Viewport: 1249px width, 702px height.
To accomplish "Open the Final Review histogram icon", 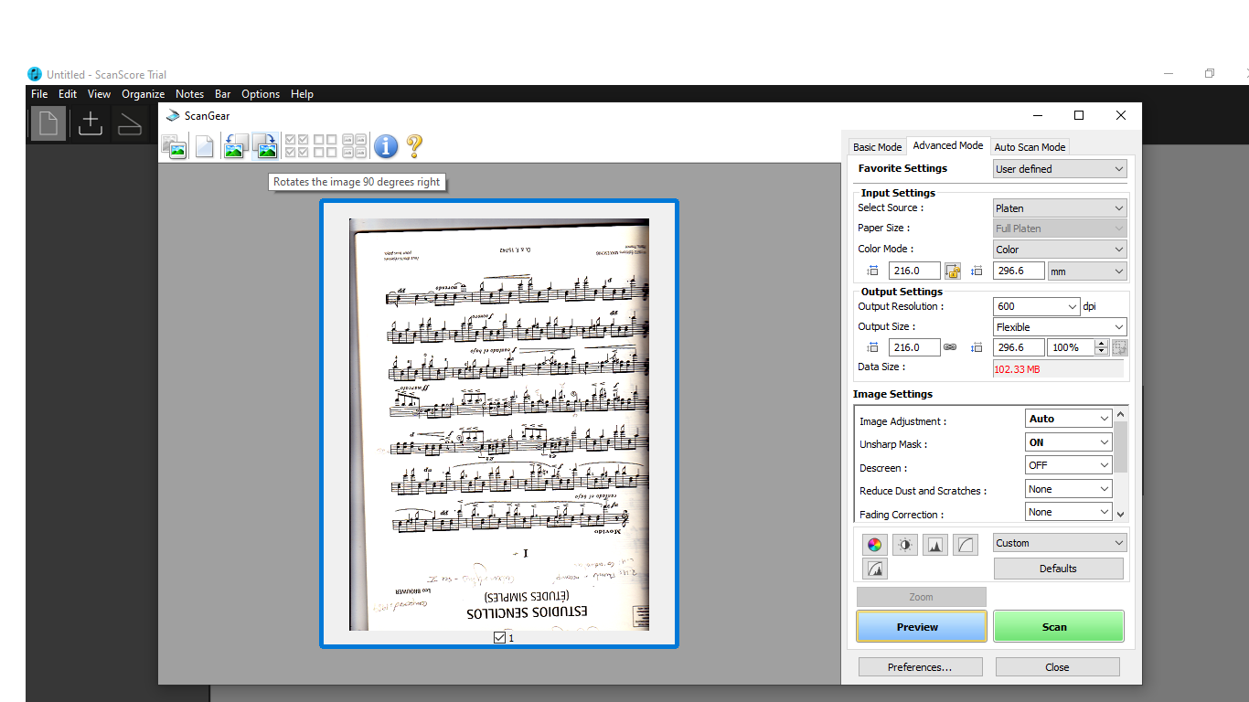I will [875, 569].
